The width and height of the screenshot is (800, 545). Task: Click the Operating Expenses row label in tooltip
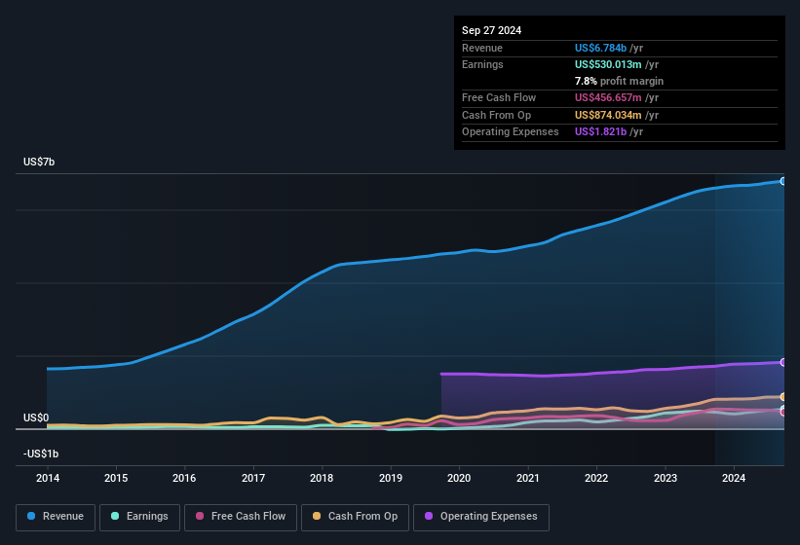coord(511,132)
